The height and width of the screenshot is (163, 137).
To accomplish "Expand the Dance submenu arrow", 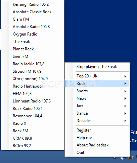I will [125, 113].
